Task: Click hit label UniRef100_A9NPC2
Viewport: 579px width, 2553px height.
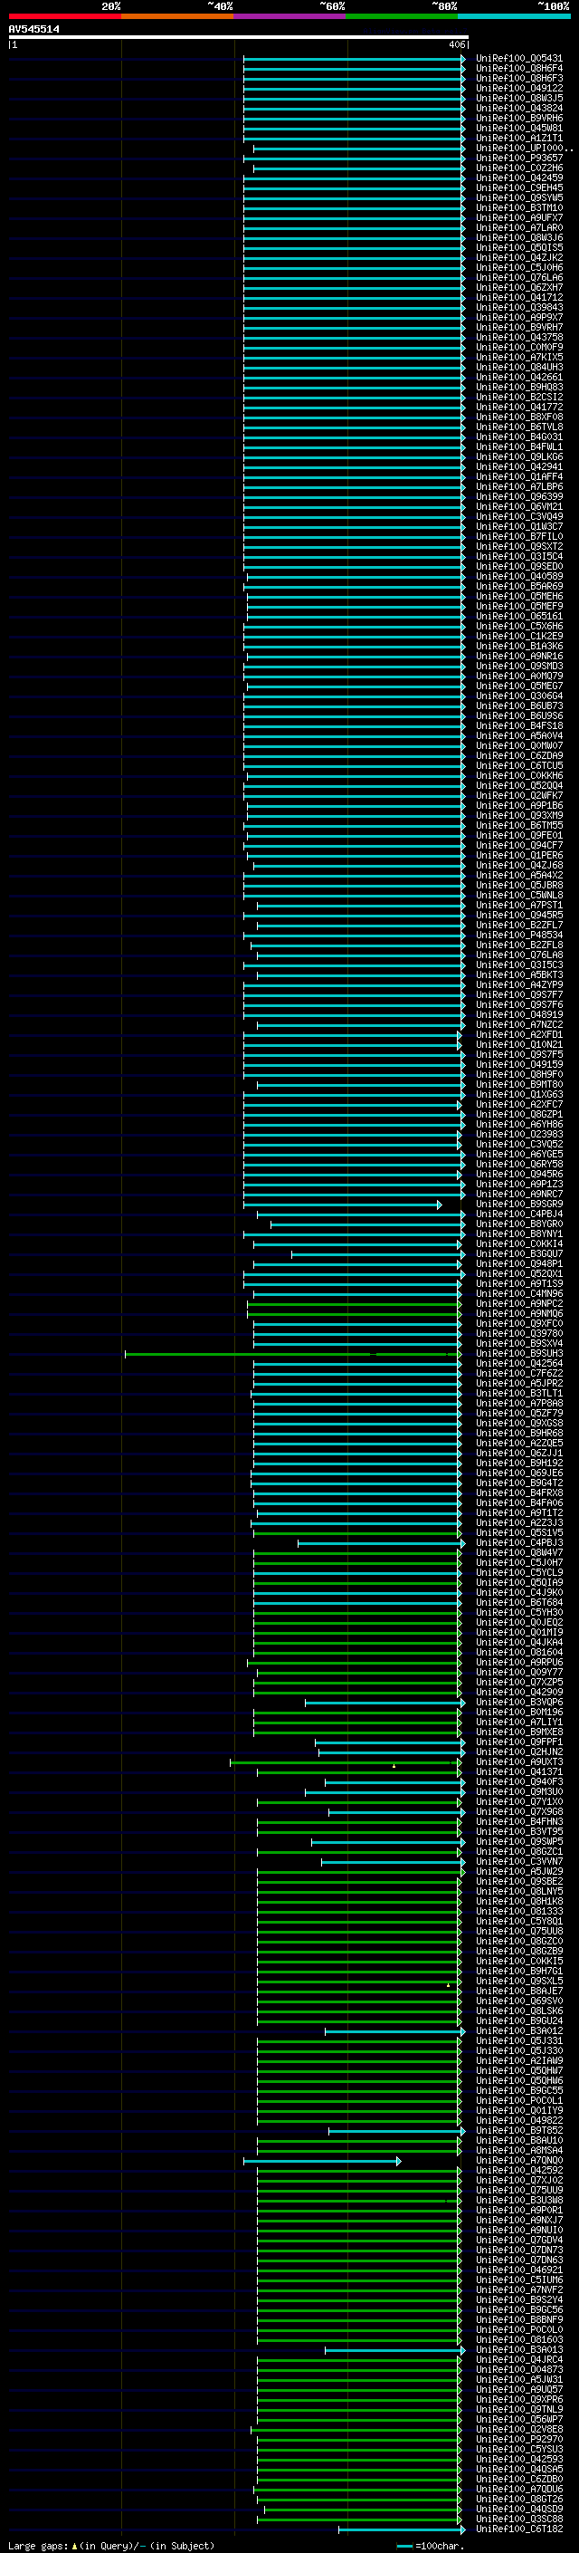Action: [x=518, y=1304]
